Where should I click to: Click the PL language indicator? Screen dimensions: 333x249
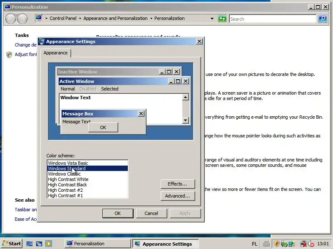[x=255, y=244]
